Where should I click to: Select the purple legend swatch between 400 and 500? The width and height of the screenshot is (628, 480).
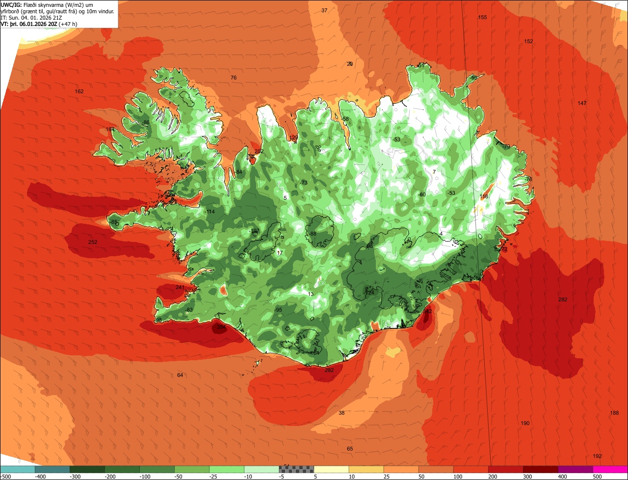point(576,469)
